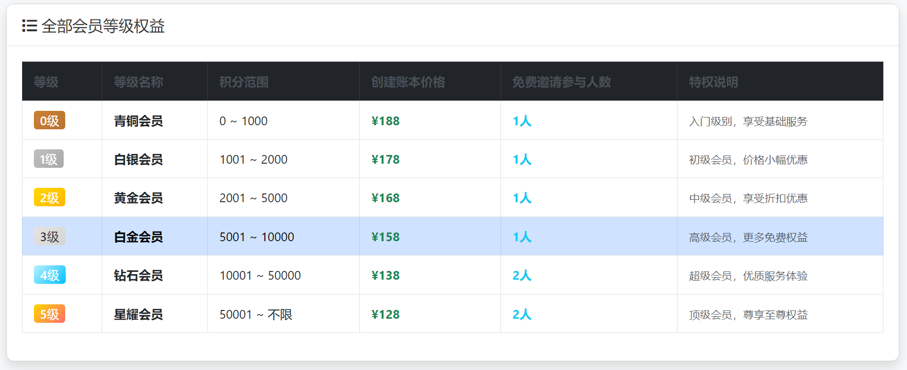Click the ¥138 price
This screenshot has width=907, height=370.
pyautogui.click(x=385, y=276)
